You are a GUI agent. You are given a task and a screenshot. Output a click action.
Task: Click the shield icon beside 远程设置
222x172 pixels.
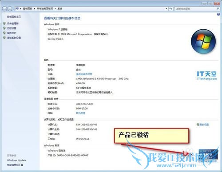(4, 28)
